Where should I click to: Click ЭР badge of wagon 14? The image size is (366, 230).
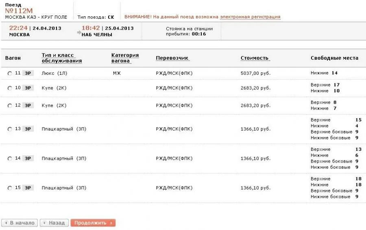[28, 158]
